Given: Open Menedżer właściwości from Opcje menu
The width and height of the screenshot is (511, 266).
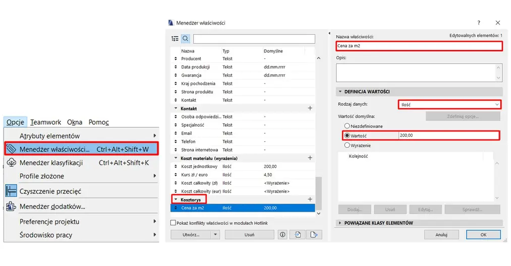Looking at the screenshot, I should point(81,149).
